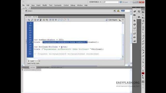Click the Add new item to script icon
166x93 pixels.
point(29,20)
